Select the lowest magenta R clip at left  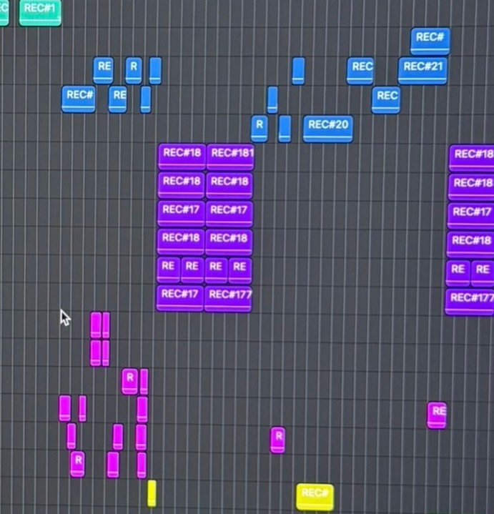[77, 463]
